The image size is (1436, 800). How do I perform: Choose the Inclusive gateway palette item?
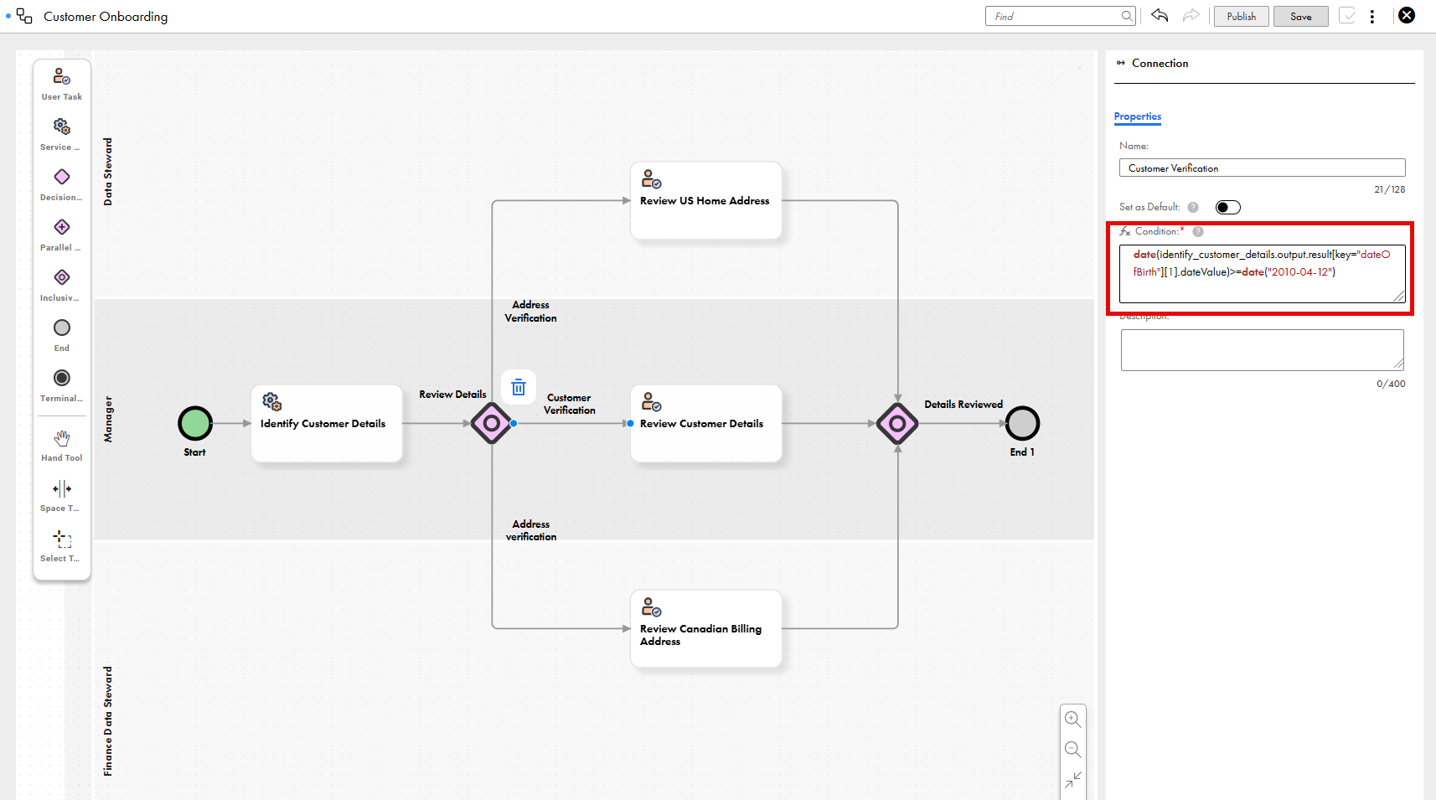61,286
